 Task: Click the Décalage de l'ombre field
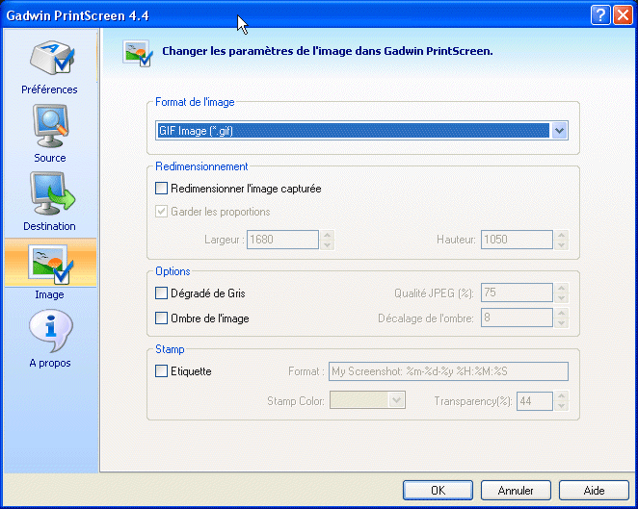(517, 318)
